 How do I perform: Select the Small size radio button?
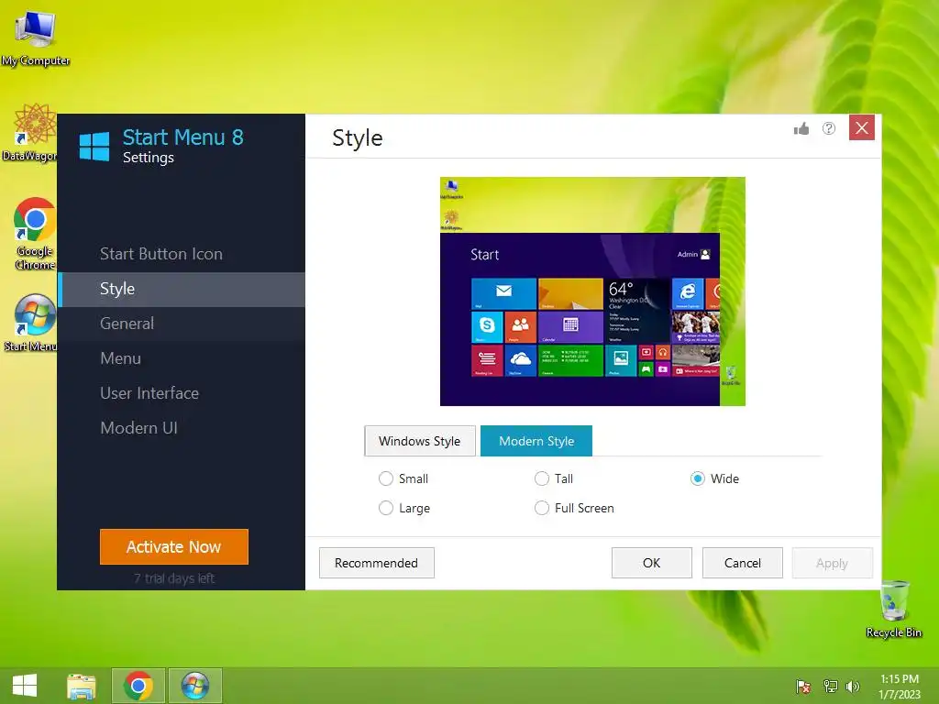[386, 478]
